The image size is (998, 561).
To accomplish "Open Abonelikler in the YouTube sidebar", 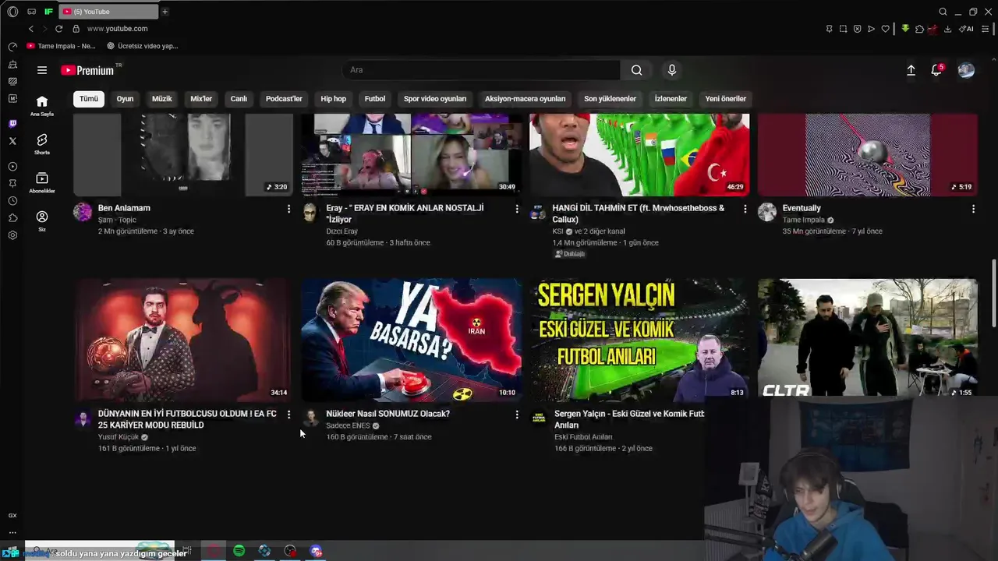I will point(42,183).
